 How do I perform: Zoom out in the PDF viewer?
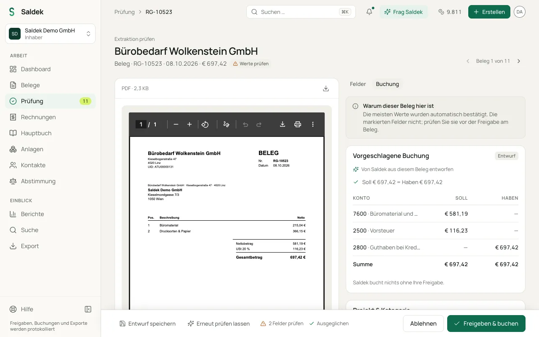[x=176, y=124]
